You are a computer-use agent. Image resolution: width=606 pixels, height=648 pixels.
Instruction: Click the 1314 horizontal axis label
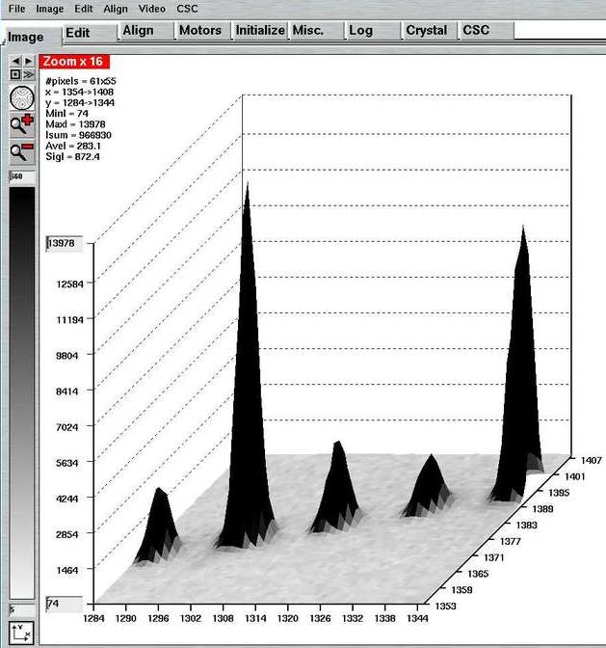[255, 619]
